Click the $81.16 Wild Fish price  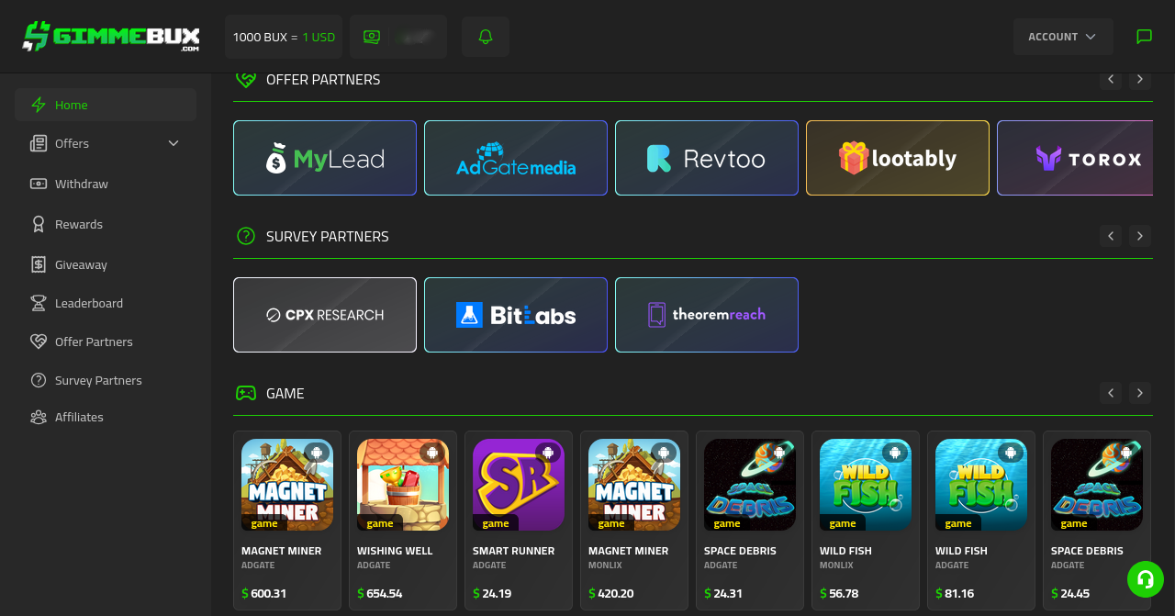[x=955, y=594]
